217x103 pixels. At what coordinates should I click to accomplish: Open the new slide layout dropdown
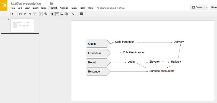(16, 14)
